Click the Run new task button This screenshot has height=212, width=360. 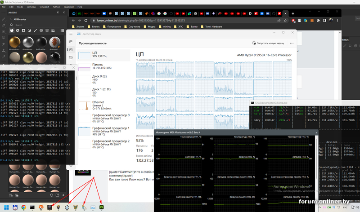coord(269,43)
